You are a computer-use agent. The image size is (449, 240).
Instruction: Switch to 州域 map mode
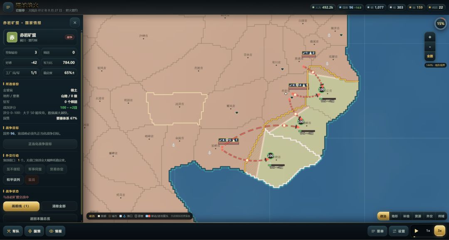coord(441,216)
